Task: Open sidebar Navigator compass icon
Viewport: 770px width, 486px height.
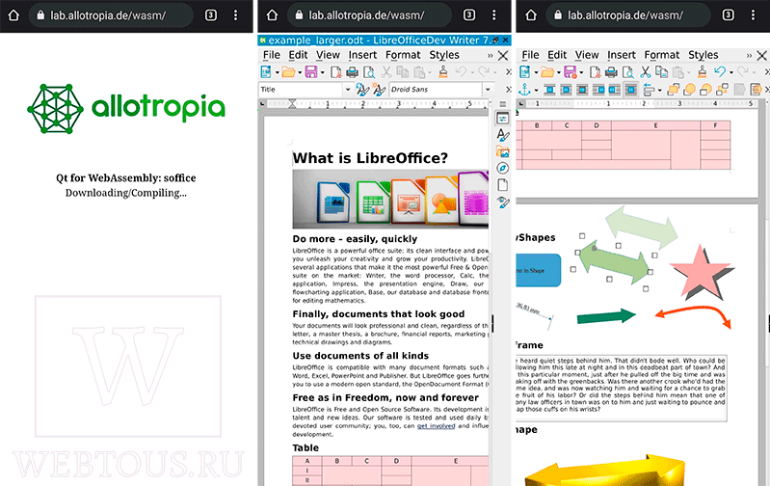Action: click(x=502, y=168)
